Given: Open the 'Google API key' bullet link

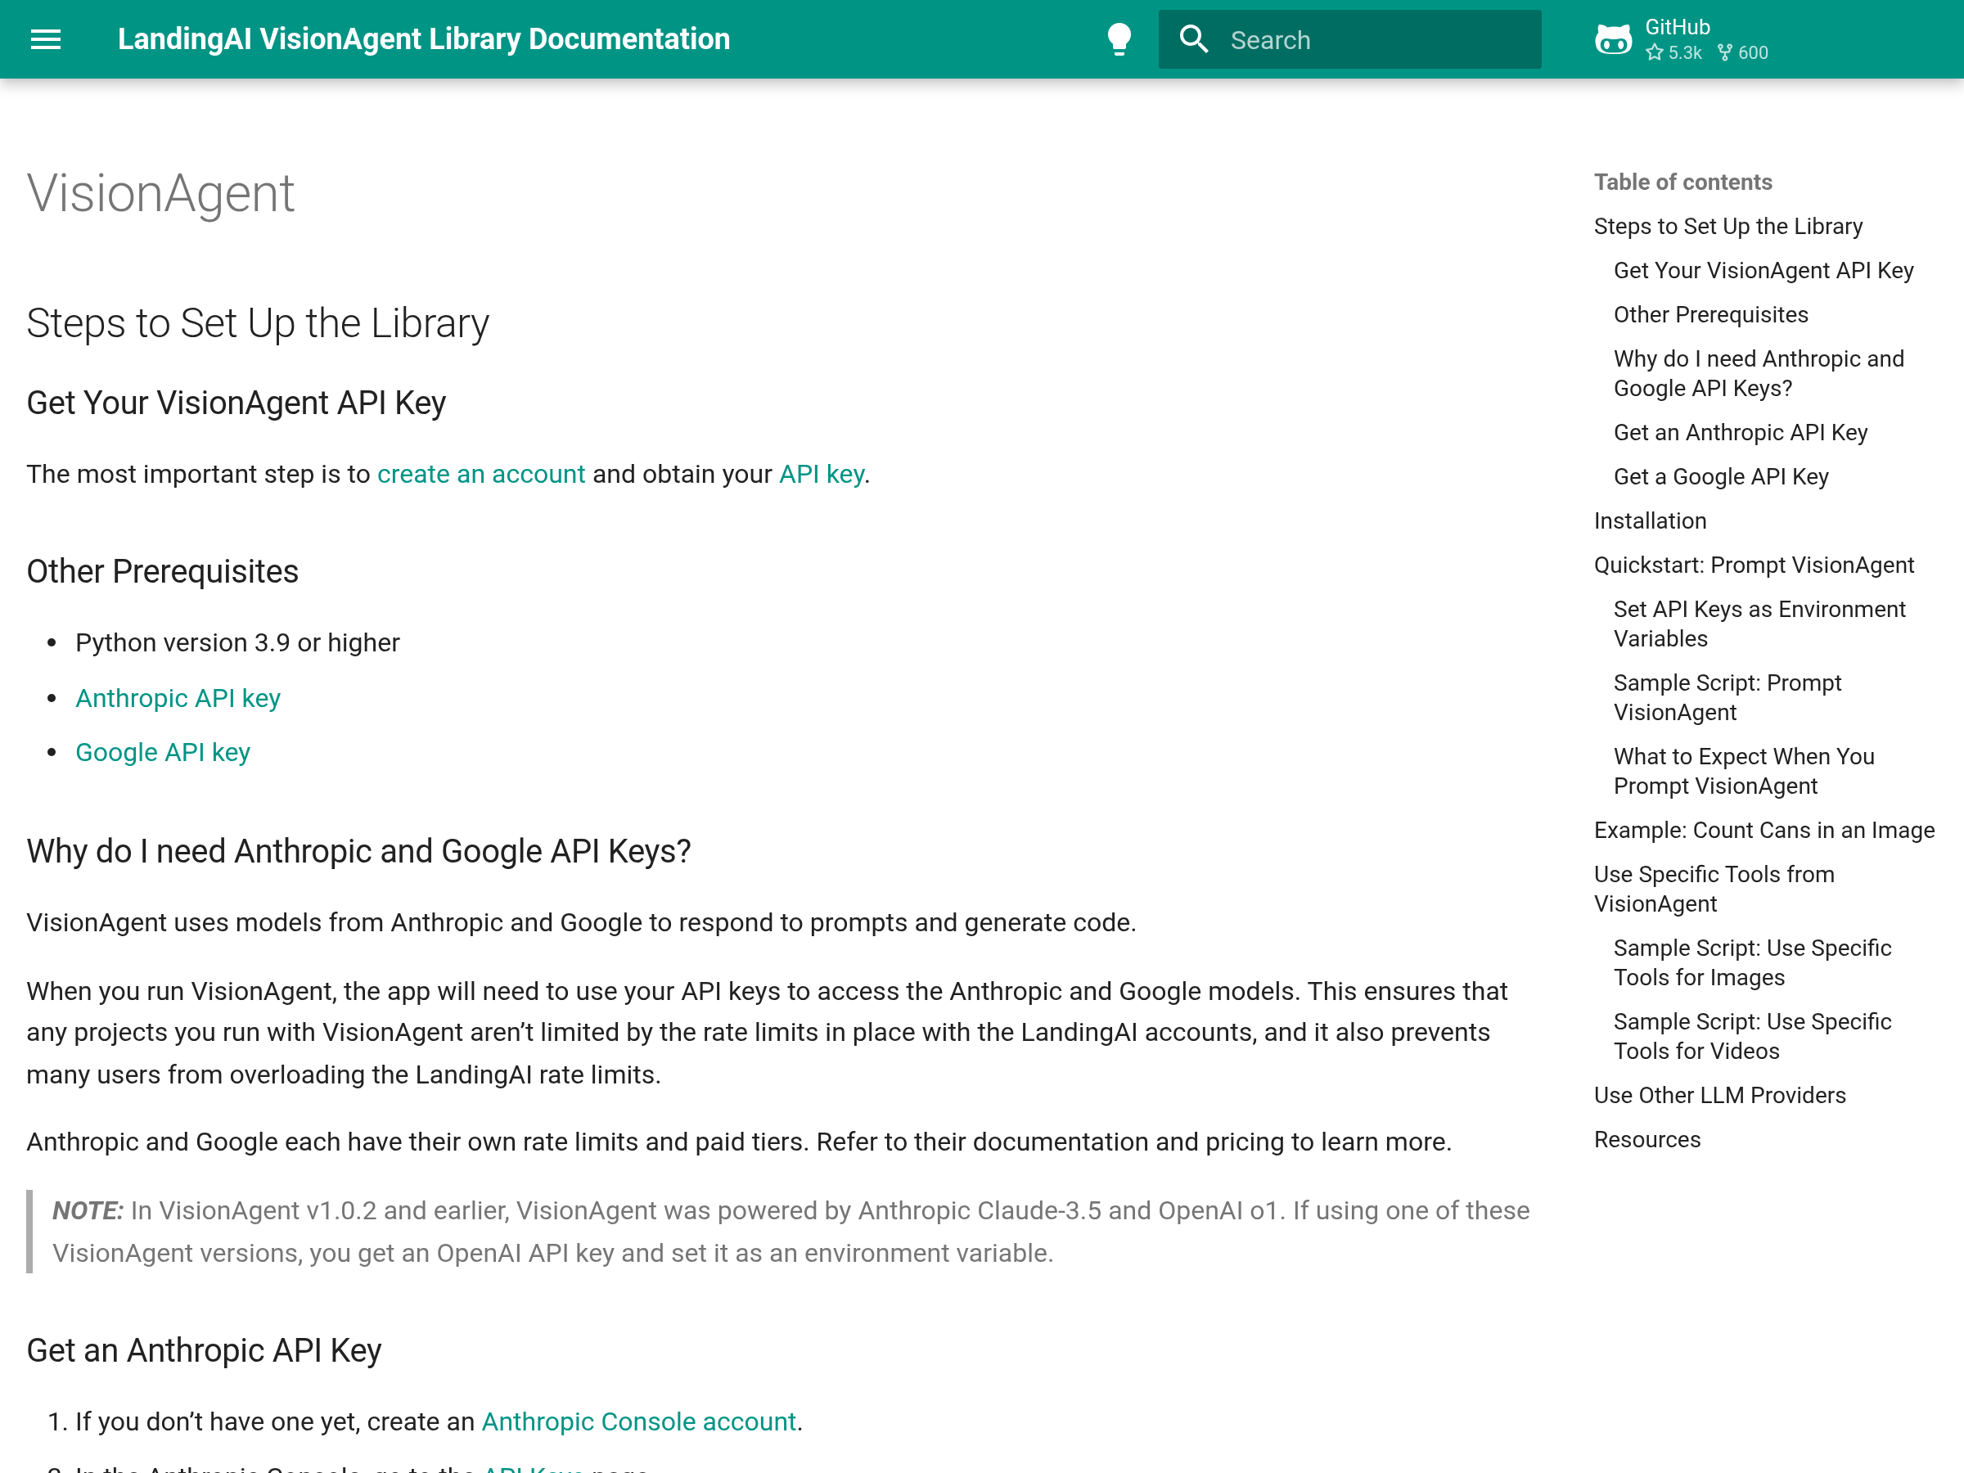Looking at the screenshot, I should pos(163,752).
